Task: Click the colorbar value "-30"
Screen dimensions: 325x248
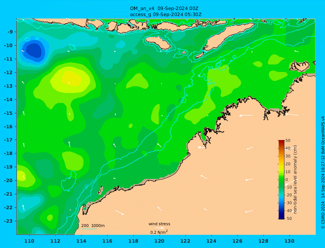Action: tap(288, 203)
